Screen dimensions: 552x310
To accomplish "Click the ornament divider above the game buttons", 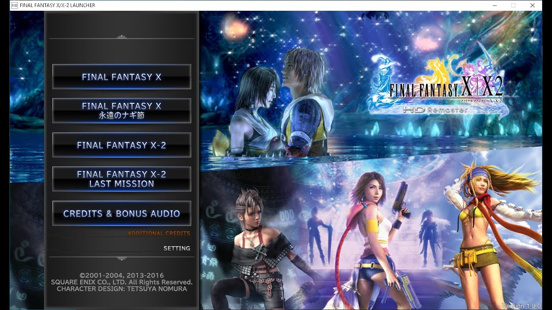I will point(121,37).
